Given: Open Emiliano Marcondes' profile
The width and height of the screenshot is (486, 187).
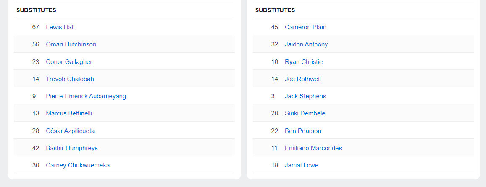Looking at the screenshot, I should (x=313, y=148).
